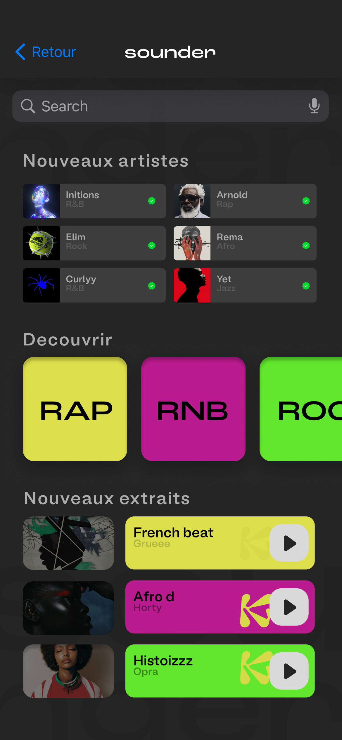342x740 pixels.
Task: Click the magnifying glass search icon
Action: 28,106
